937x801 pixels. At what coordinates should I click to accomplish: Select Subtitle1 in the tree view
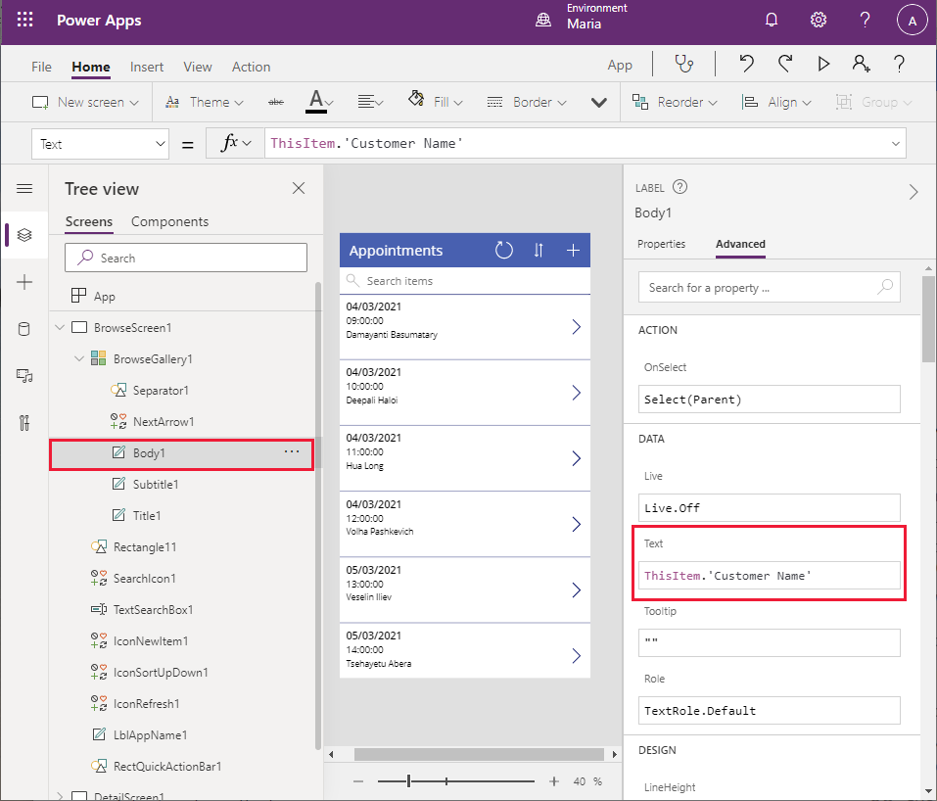pyautogui.click(x=156, y=485)
